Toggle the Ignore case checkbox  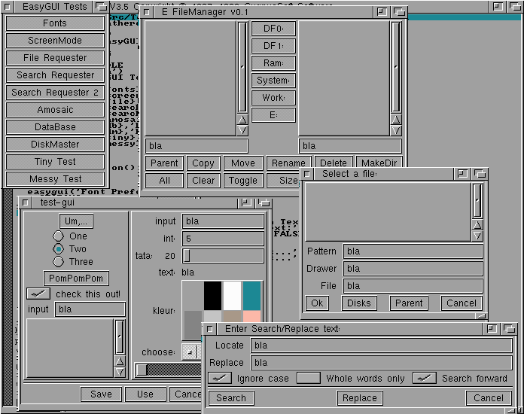(220, 378)
